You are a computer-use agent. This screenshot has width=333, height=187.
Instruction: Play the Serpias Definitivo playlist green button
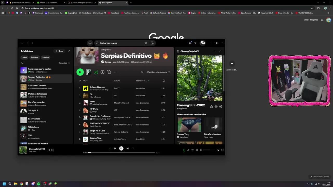[x=80, y=72]
